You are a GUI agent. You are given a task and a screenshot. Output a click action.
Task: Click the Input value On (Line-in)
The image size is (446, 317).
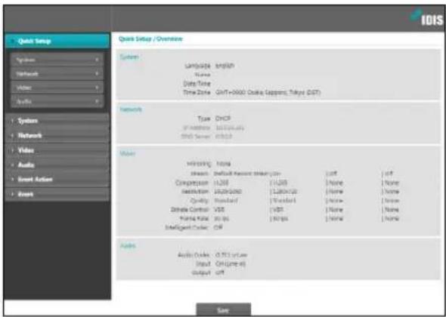231,264
